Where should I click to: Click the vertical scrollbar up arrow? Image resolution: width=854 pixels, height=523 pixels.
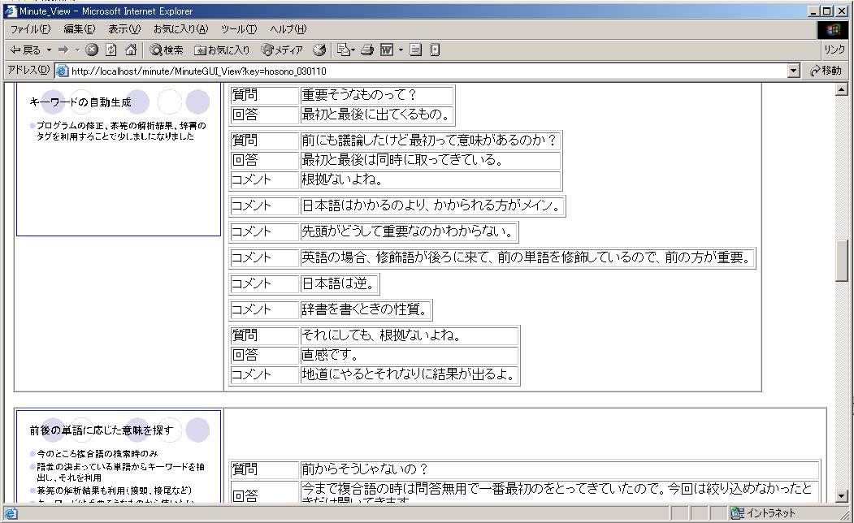point(842,89)
